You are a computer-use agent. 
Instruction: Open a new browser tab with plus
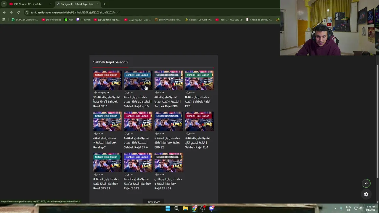click(105, 4)
